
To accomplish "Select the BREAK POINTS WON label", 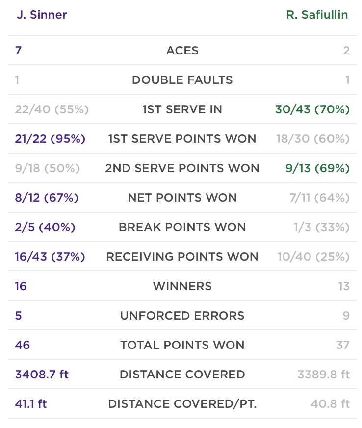I will coord(182,227).
